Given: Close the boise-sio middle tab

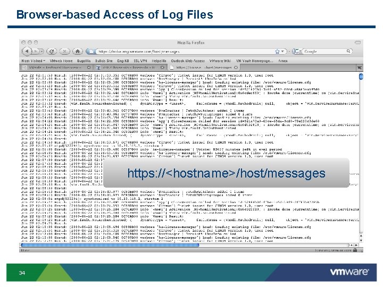Looking at the screenshot, I should point(162,67).
